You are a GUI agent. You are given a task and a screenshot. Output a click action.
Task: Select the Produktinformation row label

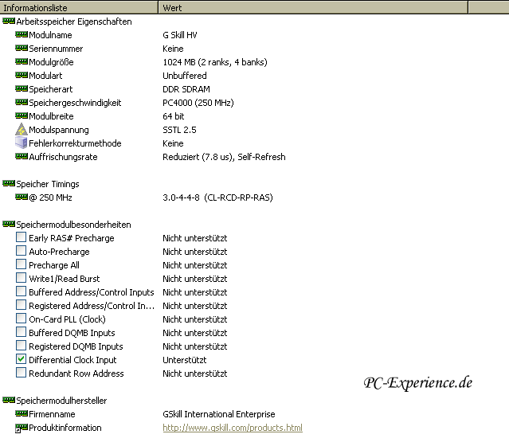pyautogui.click(x=65, y=428)
